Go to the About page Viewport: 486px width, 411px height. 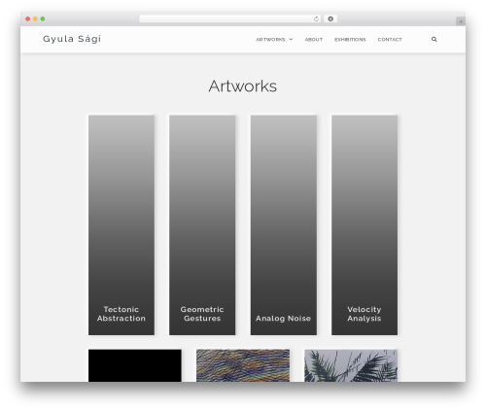pos(314,40)
